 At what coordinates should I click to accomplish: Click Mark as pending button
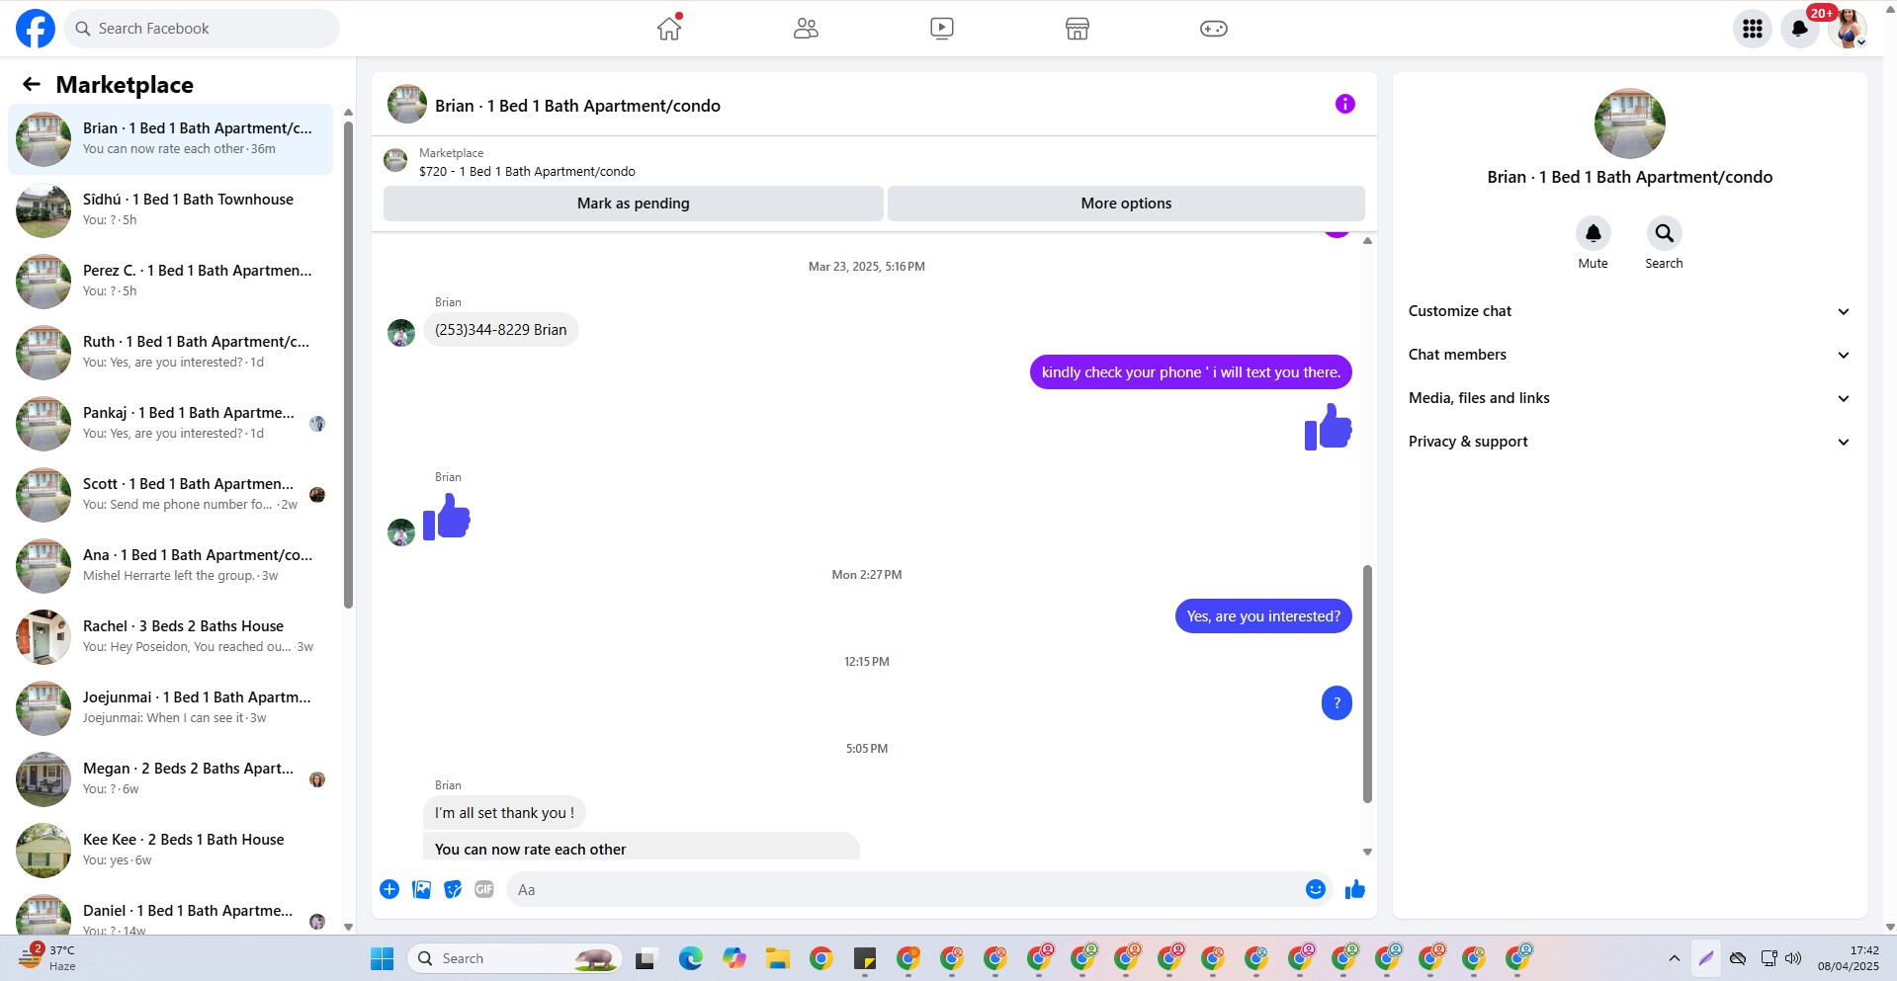(633, 204)
